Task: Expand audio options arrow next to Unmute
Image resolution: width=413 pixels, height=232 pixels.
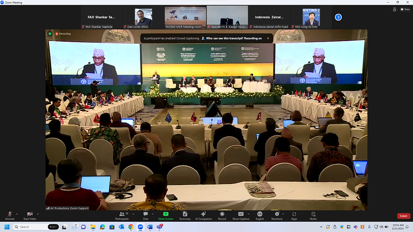Action: tap(17, 213)
